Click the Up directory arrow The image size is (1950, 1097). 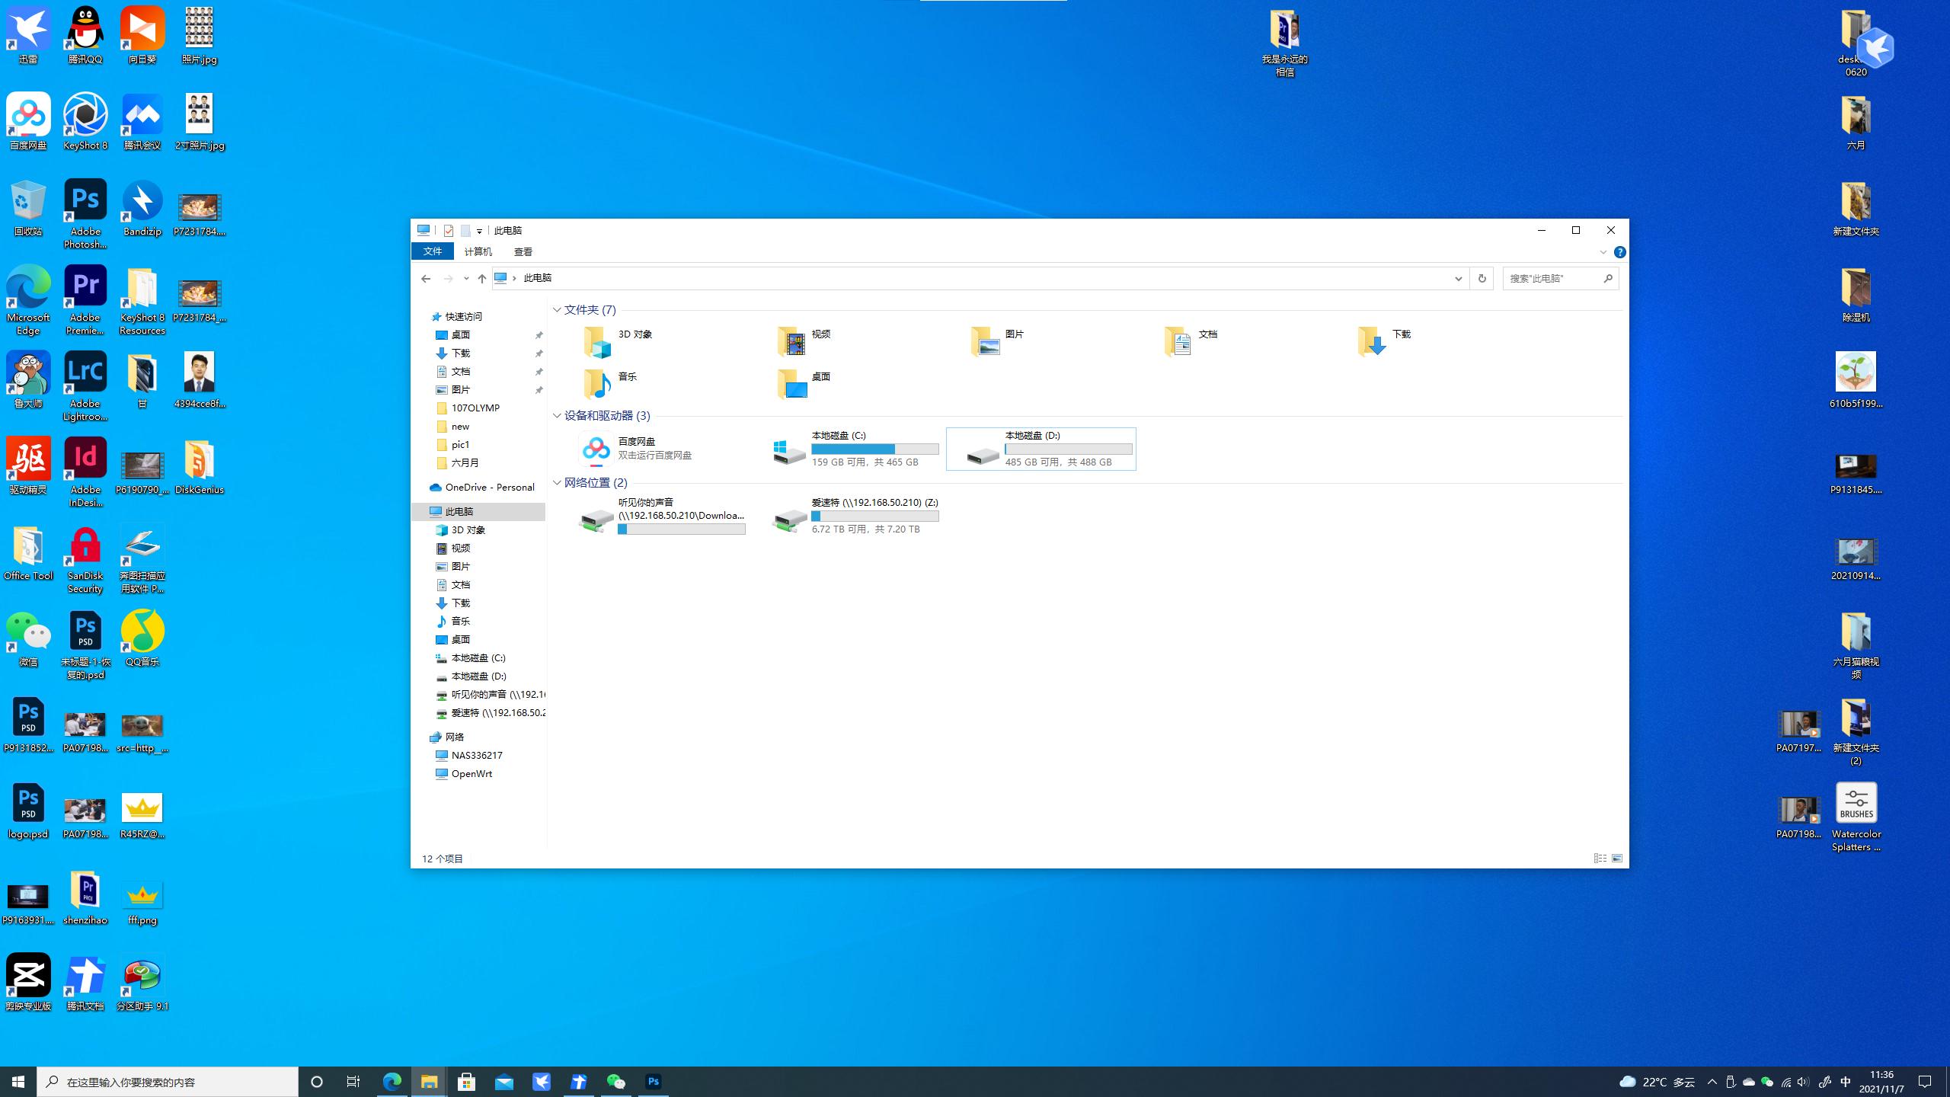(481, 278)
